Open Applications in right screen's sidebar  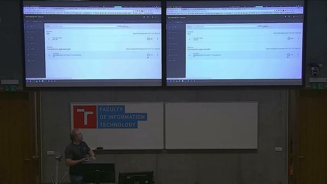[x=174, y=32]
